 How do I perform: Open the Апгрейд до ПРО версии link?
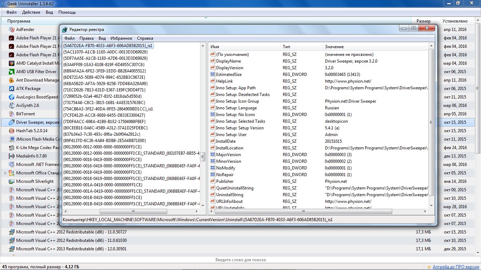coord(456,267)
